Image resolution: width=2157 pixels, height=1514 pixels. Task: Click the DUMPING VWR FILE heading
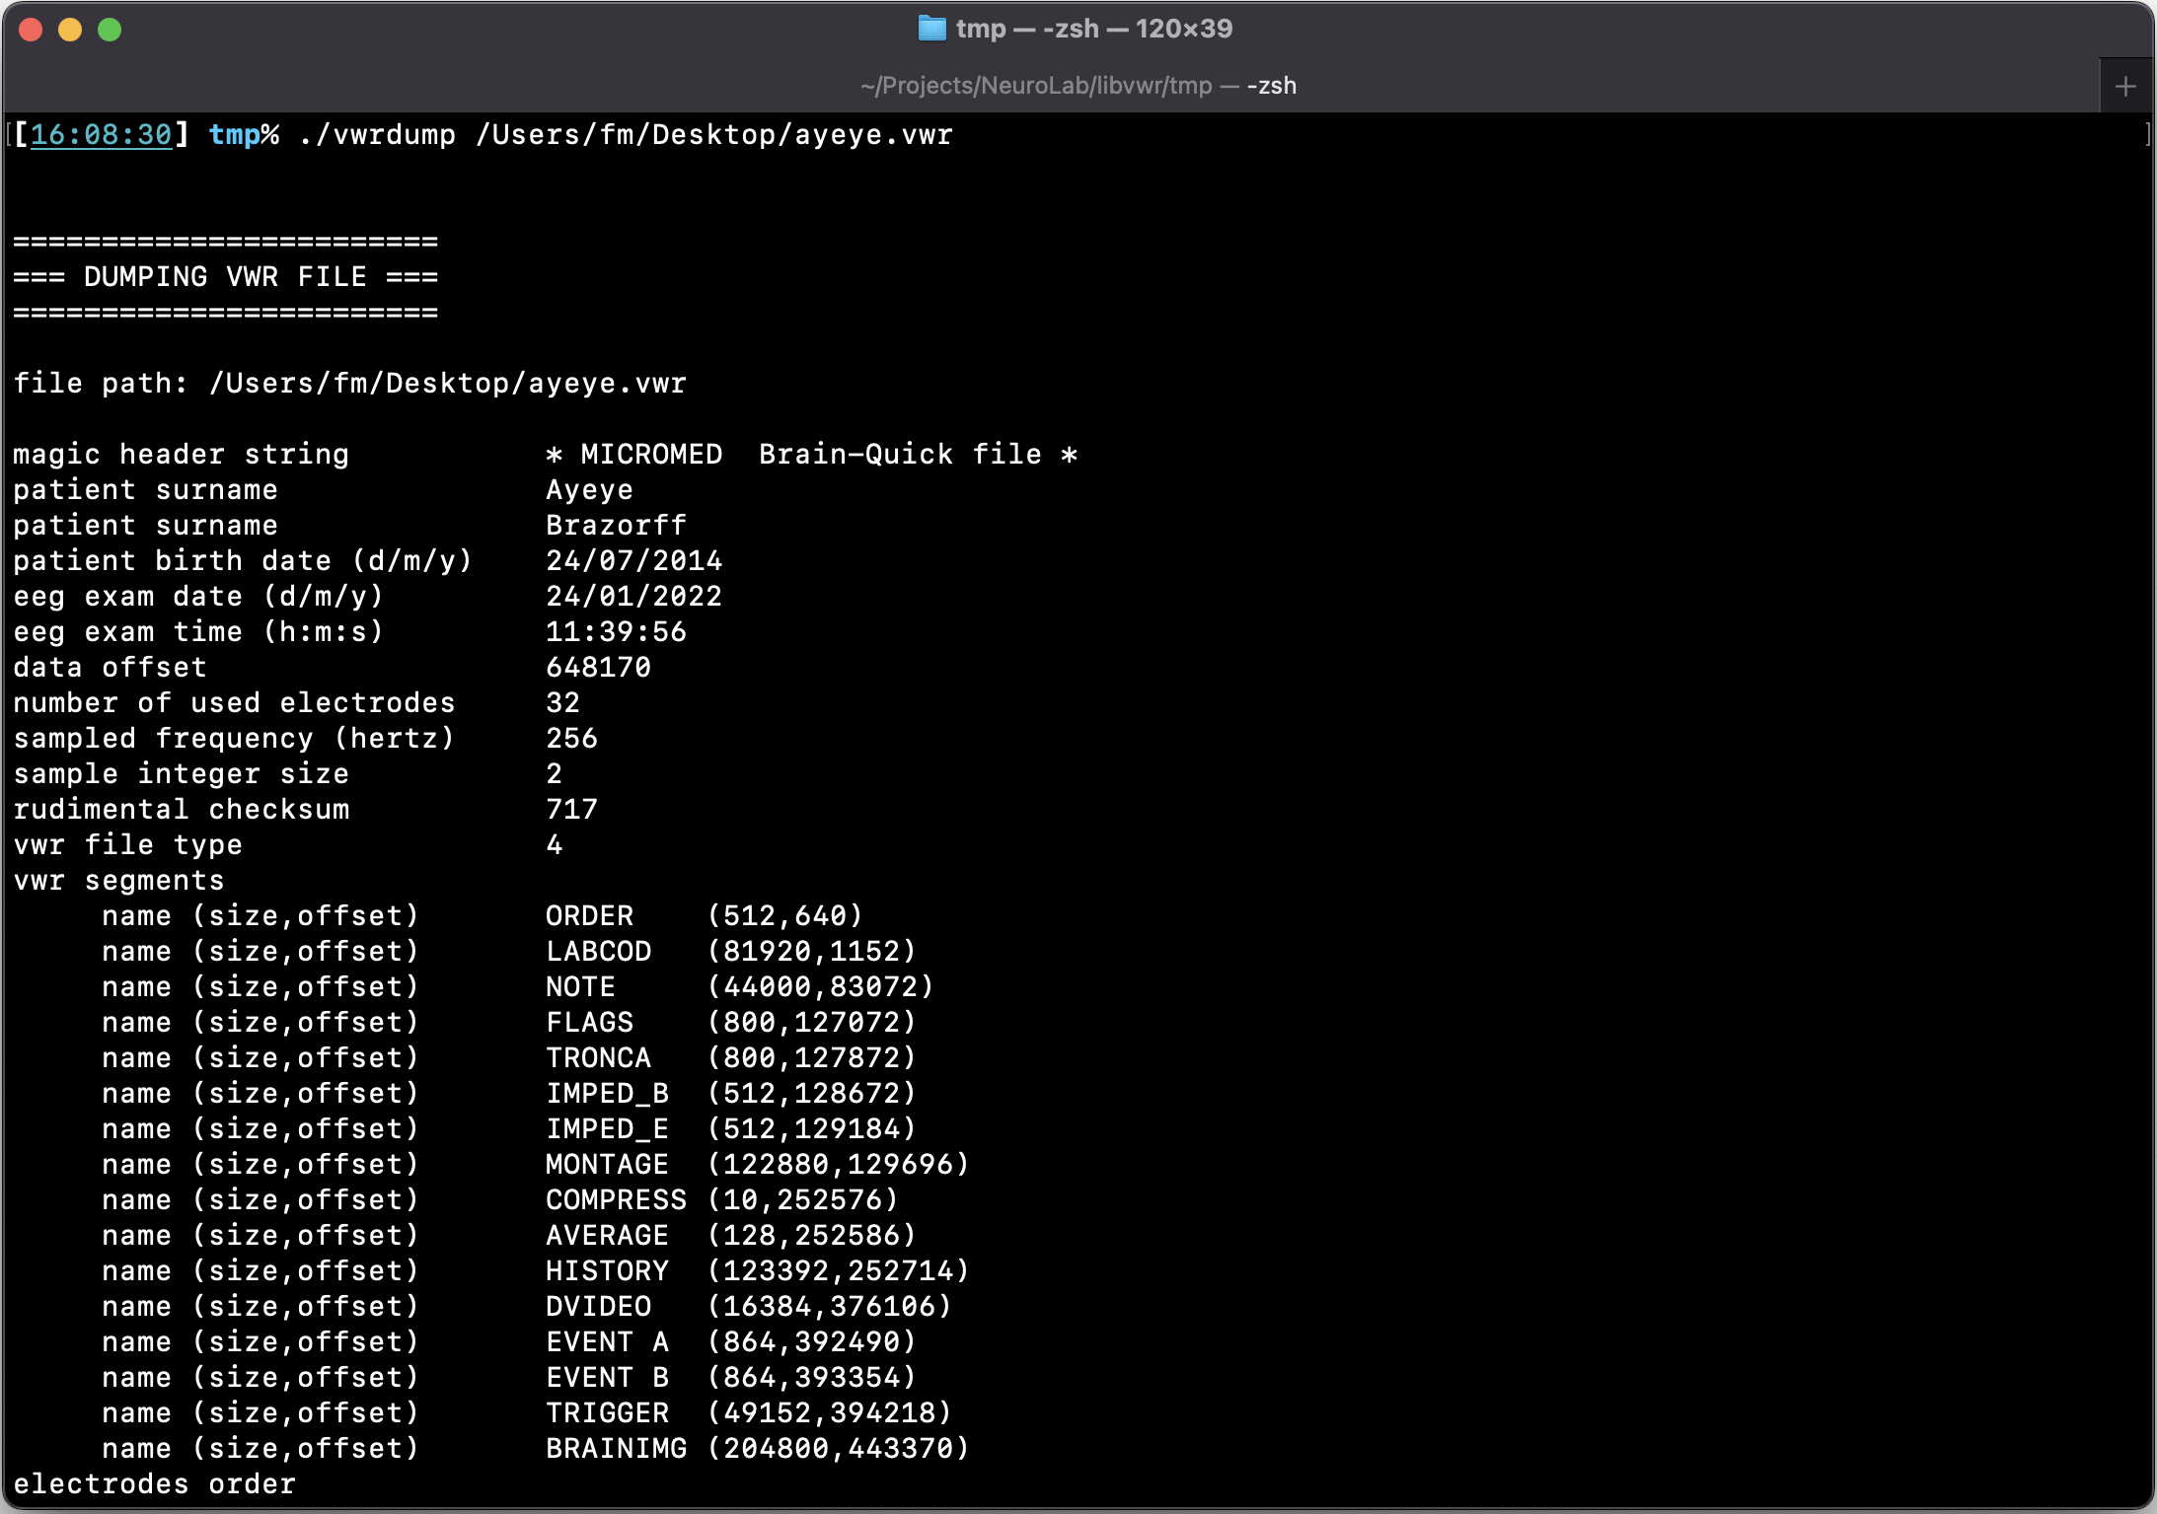(225, 277)
